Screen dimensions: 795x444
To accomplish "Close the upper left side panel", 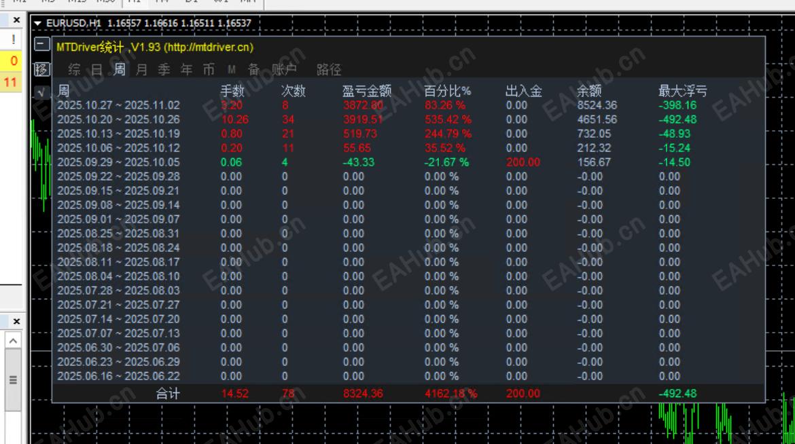I will pos(17,20).
